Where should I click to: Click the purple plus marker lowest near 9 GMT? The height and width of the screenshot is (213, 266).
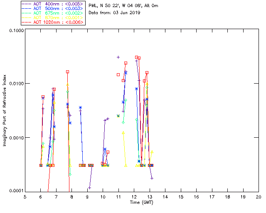[x=90, y=188]
